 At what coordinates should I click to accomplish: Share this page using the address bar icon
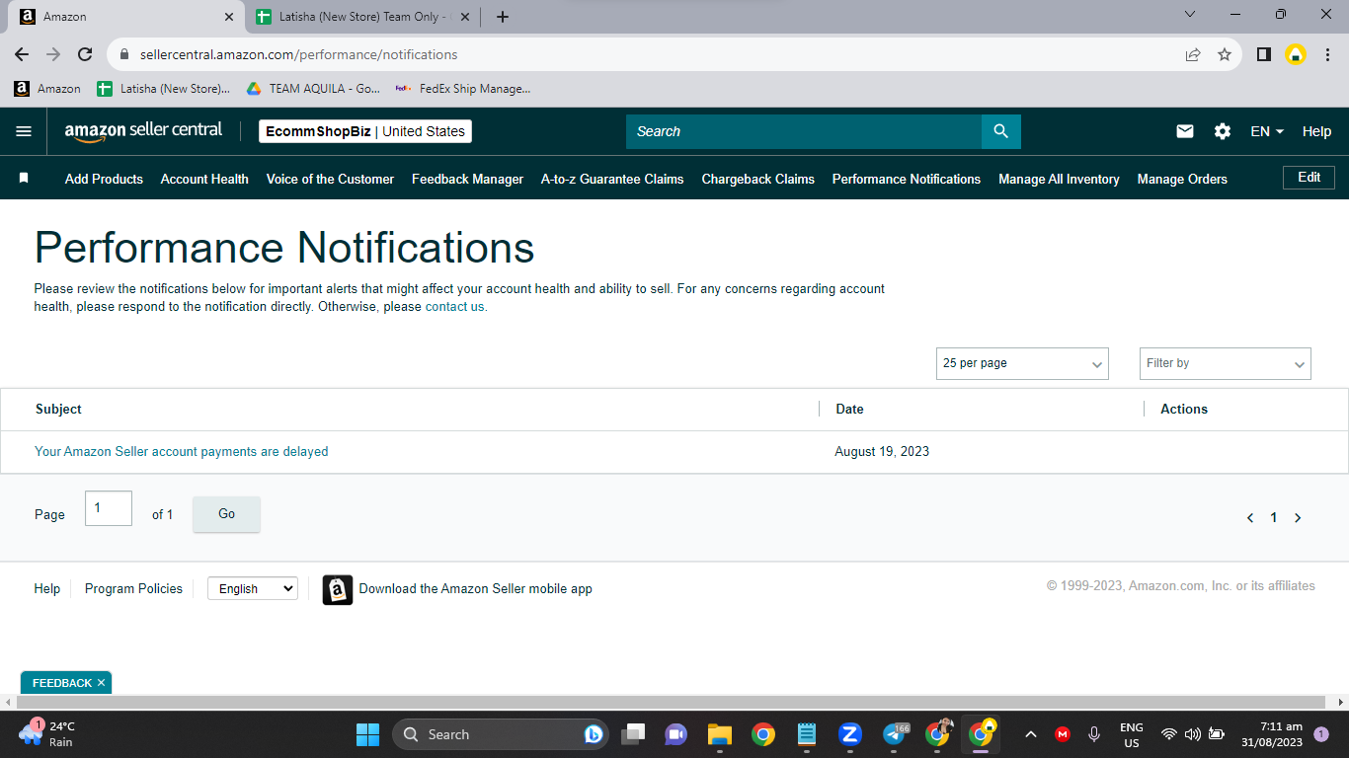tap(1193, 55)
